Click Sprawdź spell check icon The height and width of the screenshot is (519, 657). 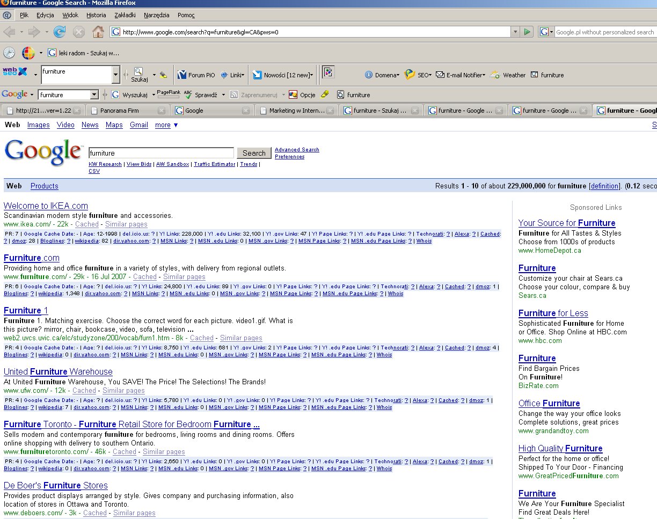coord(200,95)
